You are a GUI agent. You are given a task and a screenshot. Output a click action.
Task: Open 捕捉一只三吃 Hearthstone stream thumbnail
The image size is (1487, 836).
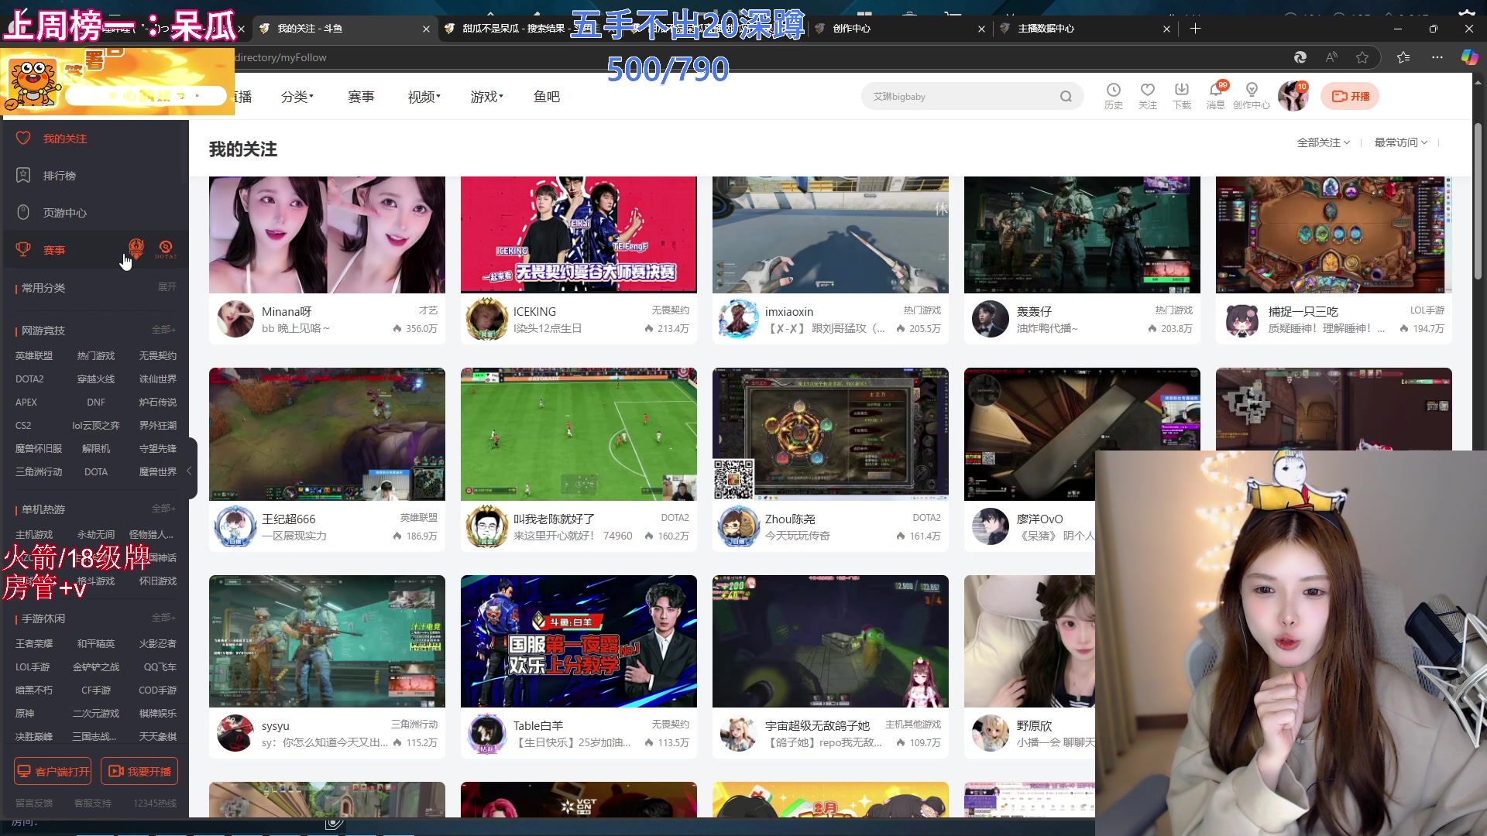click(x=1334, y=235)
